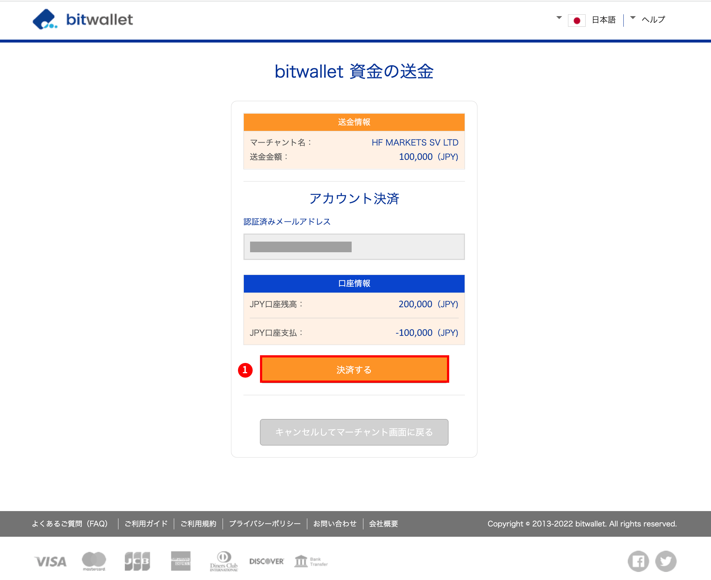Click the American Express icon

pyautogui.click(x=181, y=561)
